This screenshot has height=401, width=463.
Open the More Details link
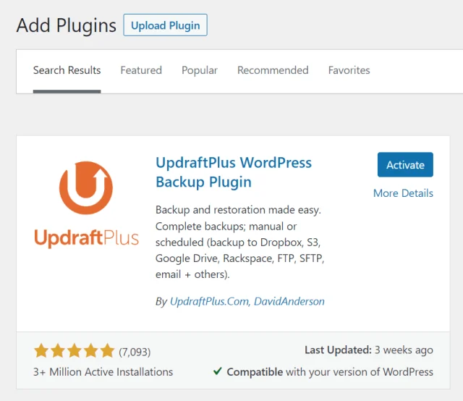point(403,193)
